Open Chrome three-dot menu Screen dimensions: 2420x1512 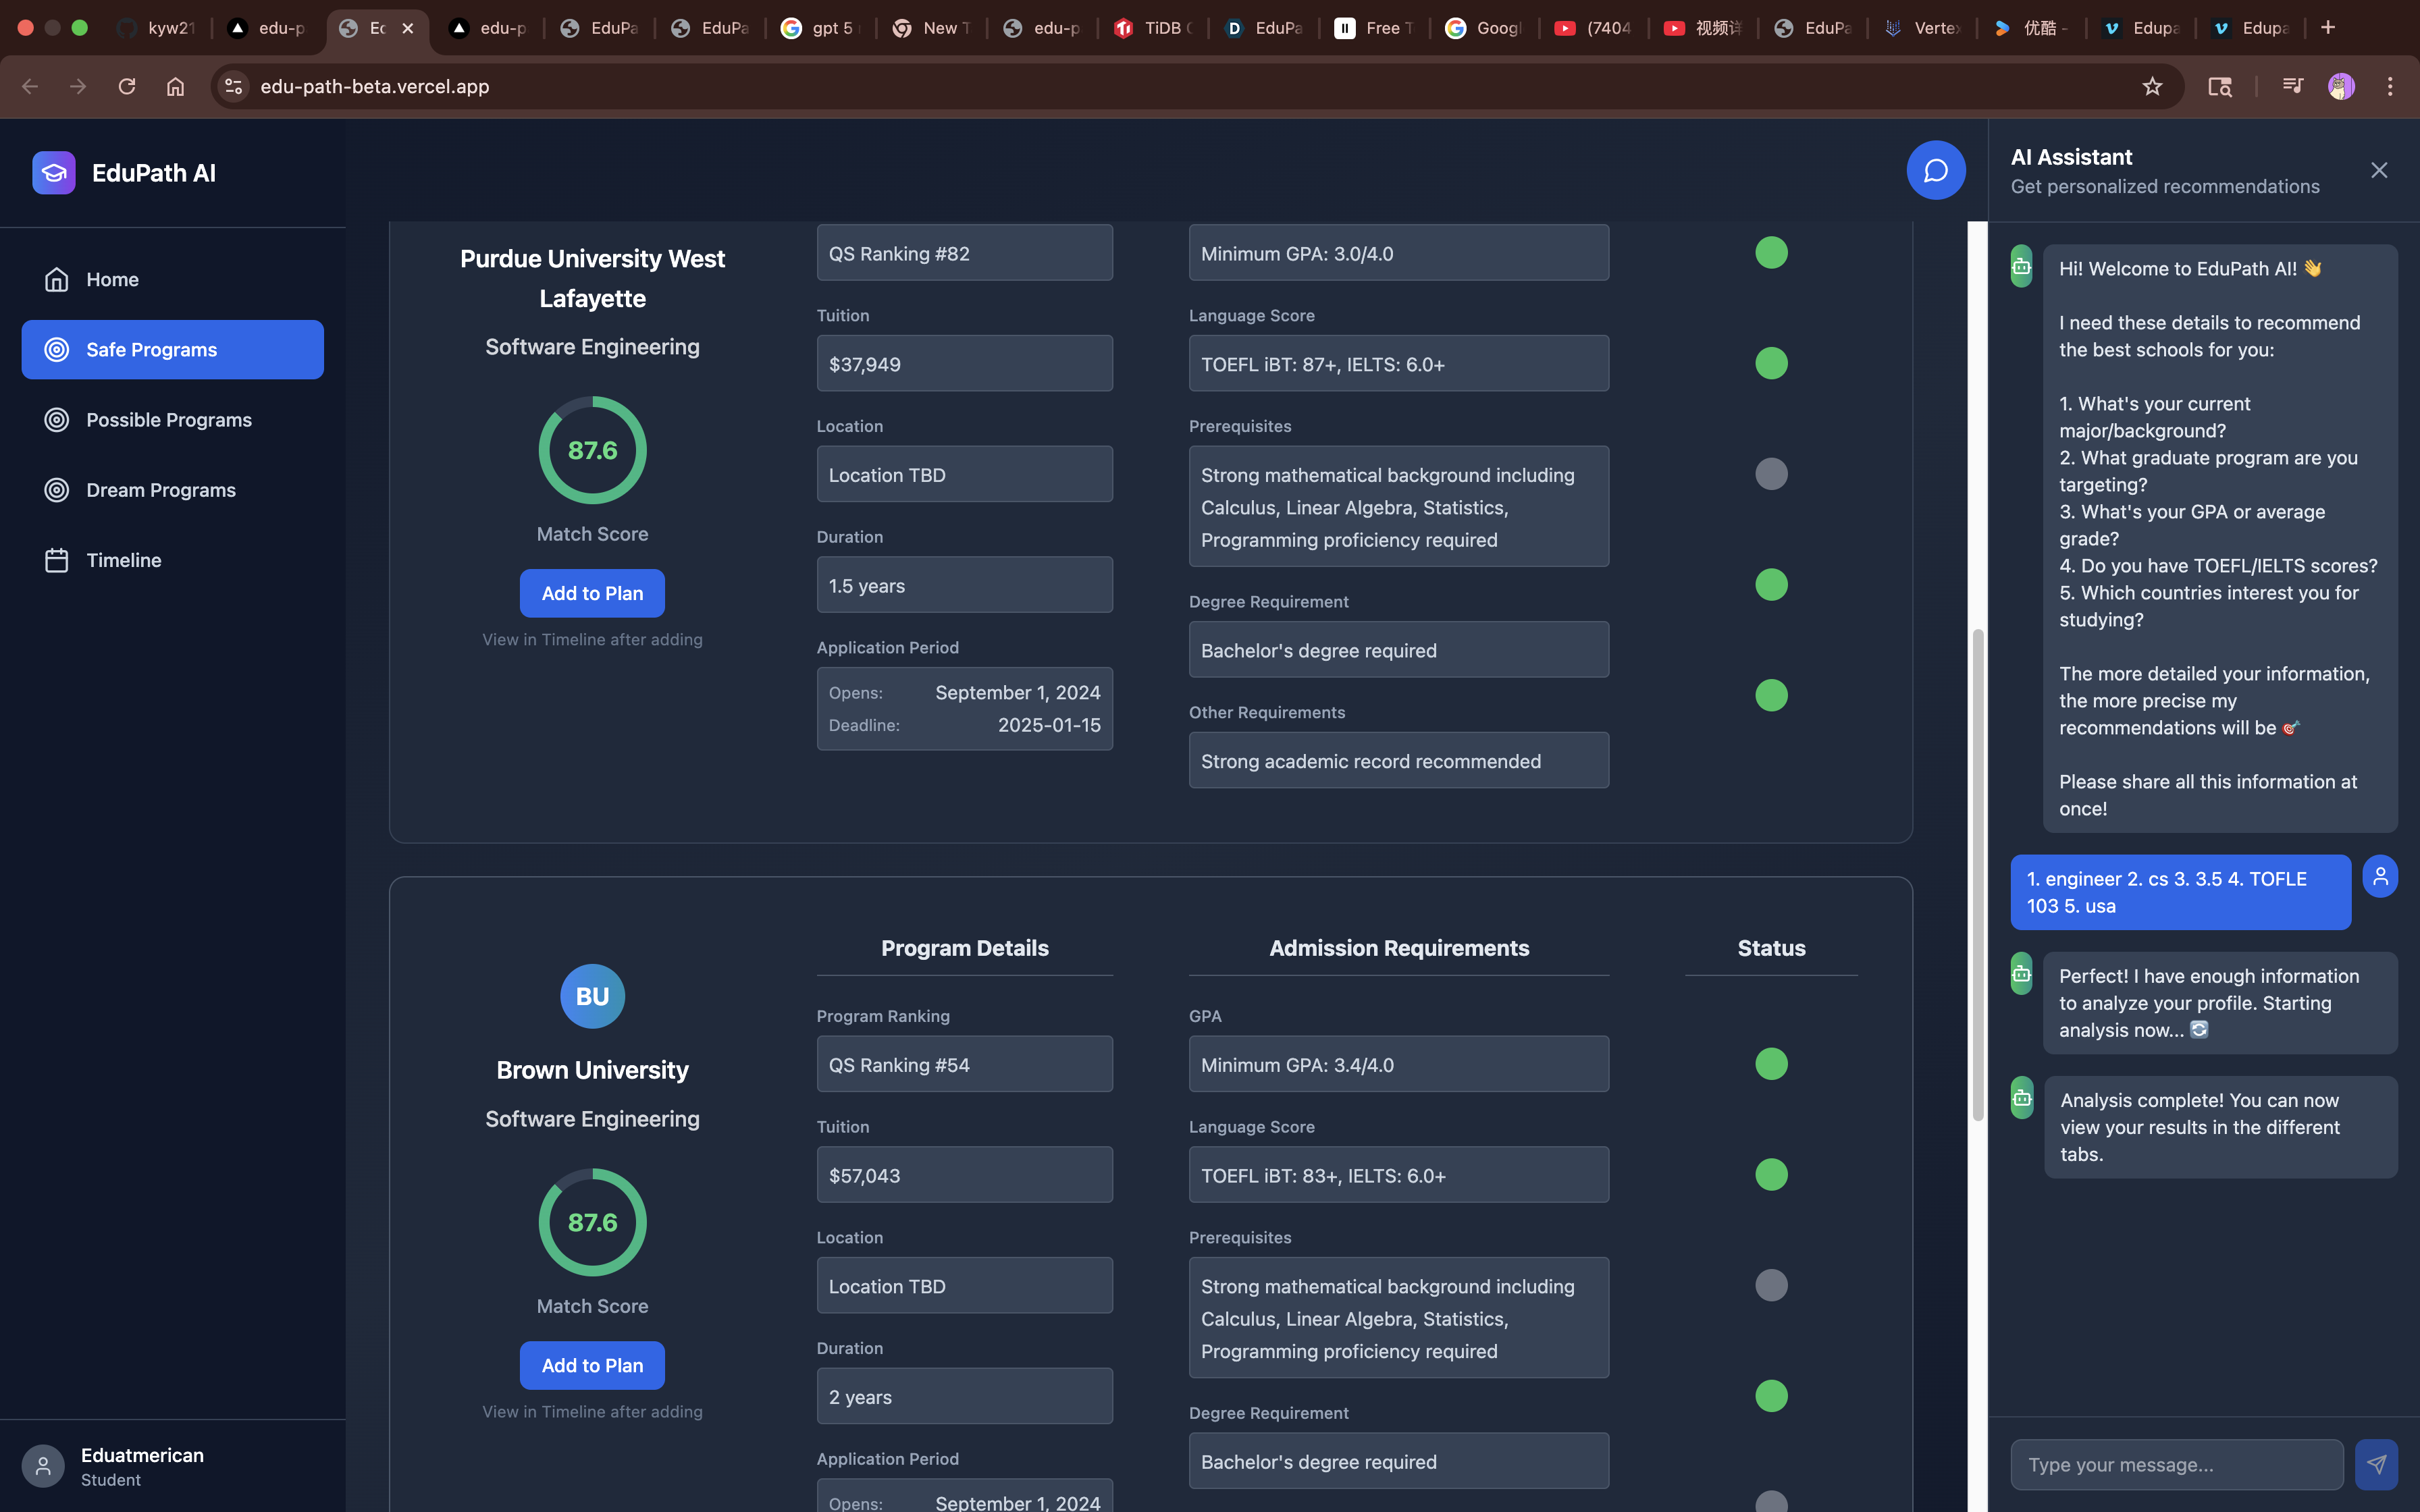pos(2390,86)
